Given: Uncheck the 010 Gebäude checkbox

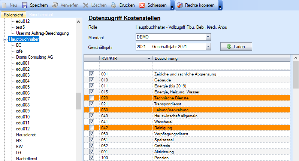Looking at the screenshot, I should click(x=91, y=80).
